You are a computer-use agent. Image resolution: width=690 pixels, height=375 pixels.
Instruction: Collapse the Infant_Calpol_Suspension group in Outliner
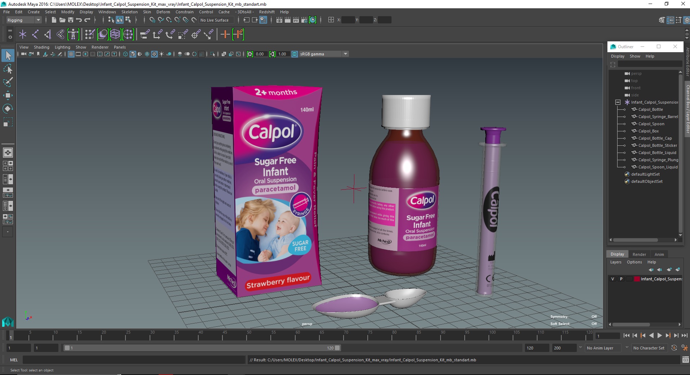[618, 102]
